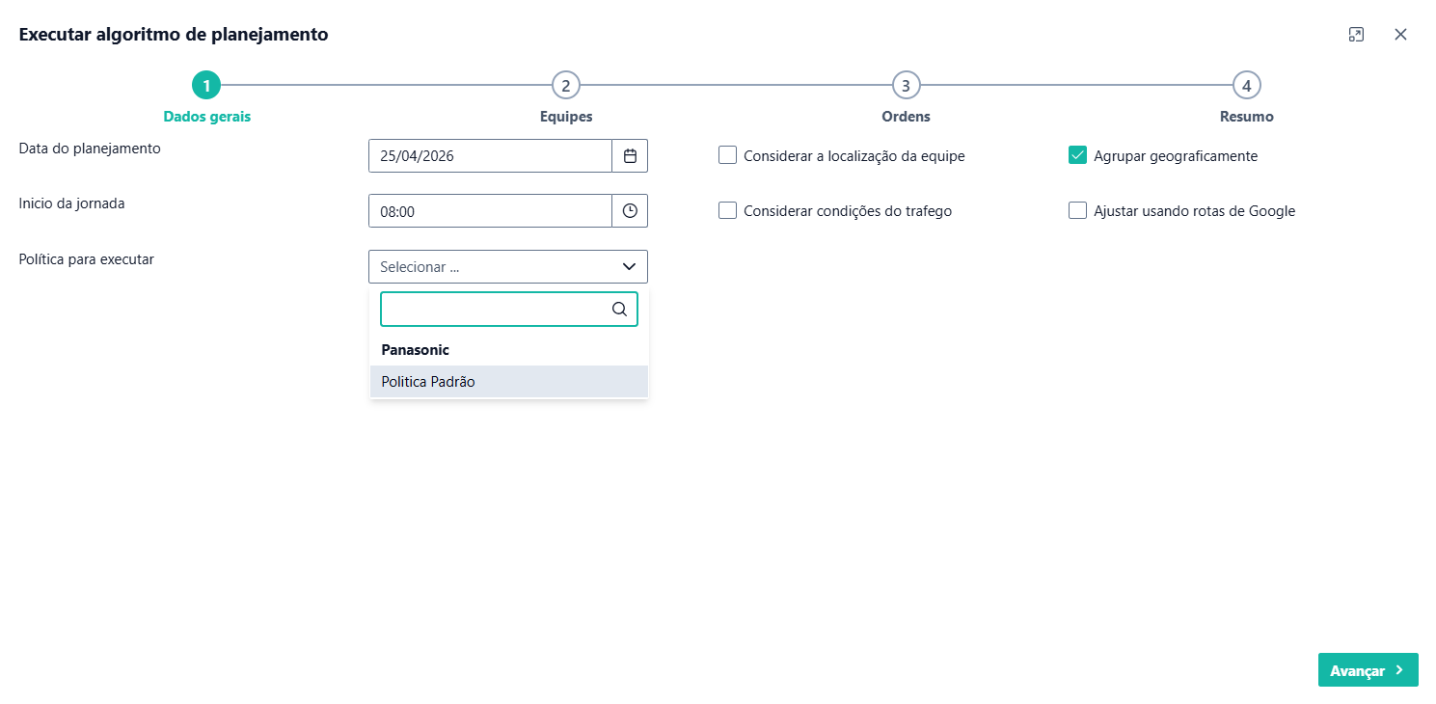Select step 1 Dados gerais circle
The height and width of the screenshot is (704, 1436).
pos(206,86)
